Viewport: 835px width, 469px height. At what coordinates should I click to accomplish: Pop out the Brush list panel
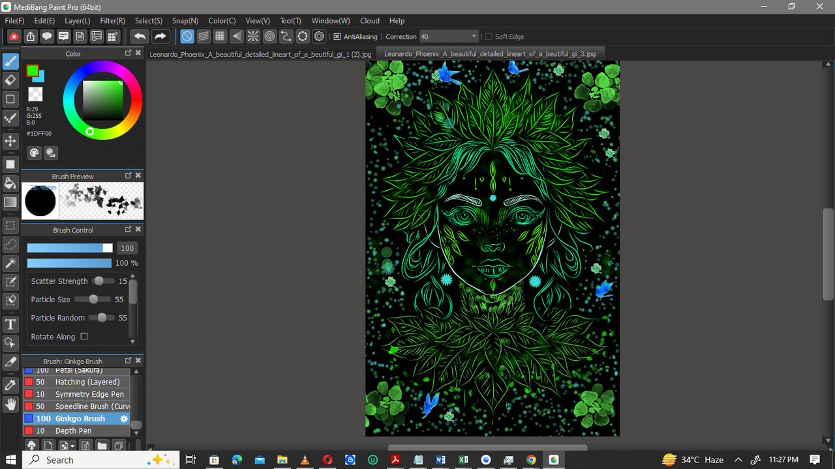(129, 360)
